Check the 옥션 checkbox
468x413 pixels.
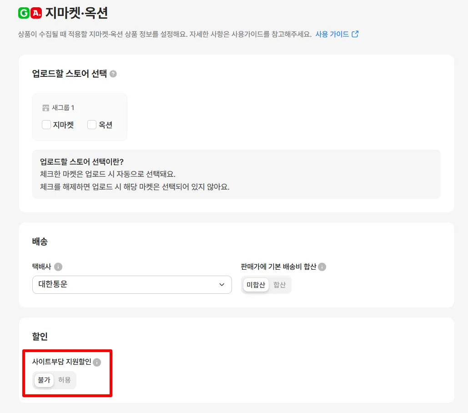point(91,125)
